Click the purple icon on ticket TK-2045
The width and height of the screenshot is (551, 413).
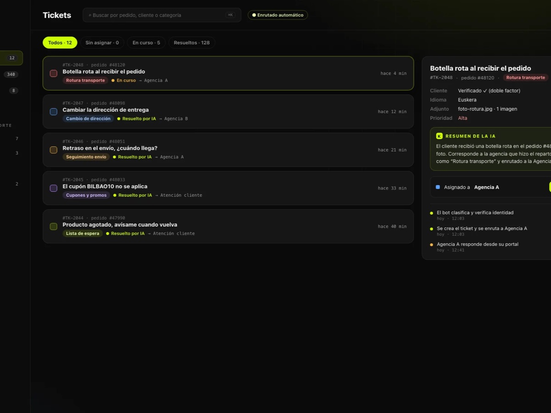click(x=53, y=188)
